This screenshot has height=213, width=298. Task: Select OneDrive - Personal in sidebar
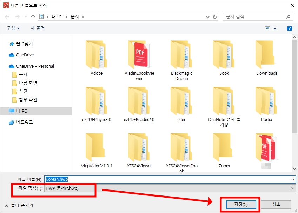coord(31,66)
